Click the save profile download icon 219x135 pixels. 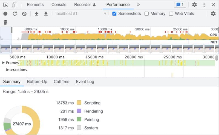click(x=46, y=14)
